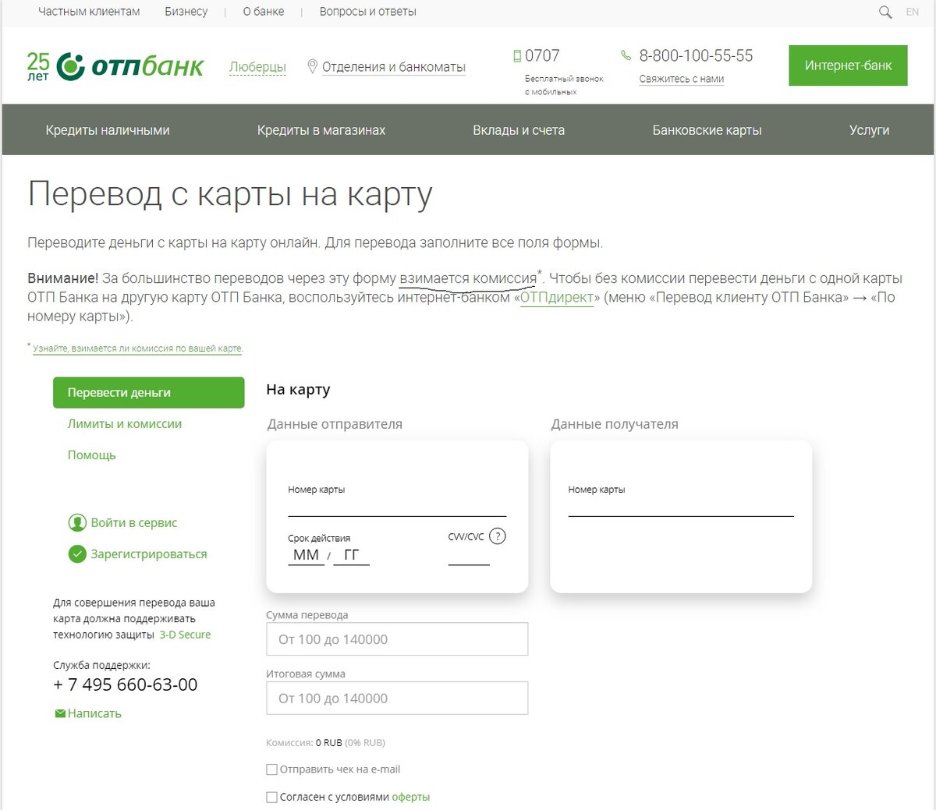Click the Итоговая сумма input field
Screen dimensions: 936x810
click(397, 699)
